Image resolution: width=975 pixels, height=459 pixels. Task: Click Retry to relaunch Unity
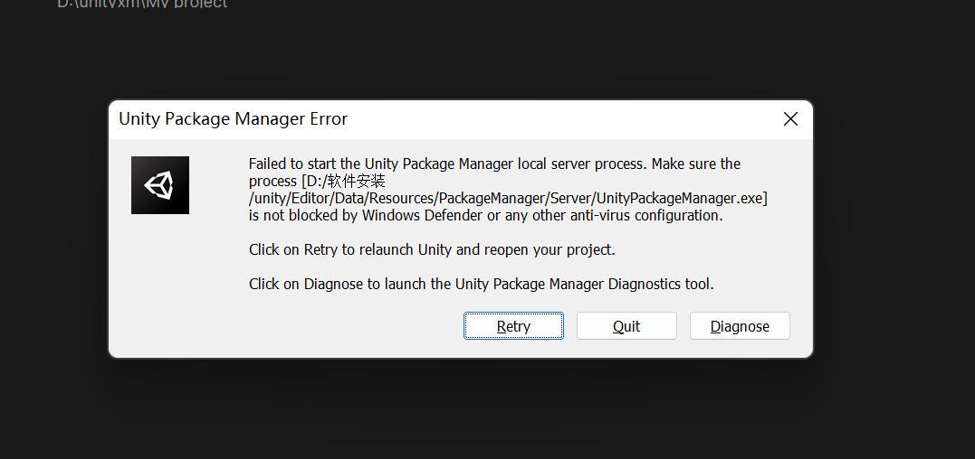tap(513, 325)
